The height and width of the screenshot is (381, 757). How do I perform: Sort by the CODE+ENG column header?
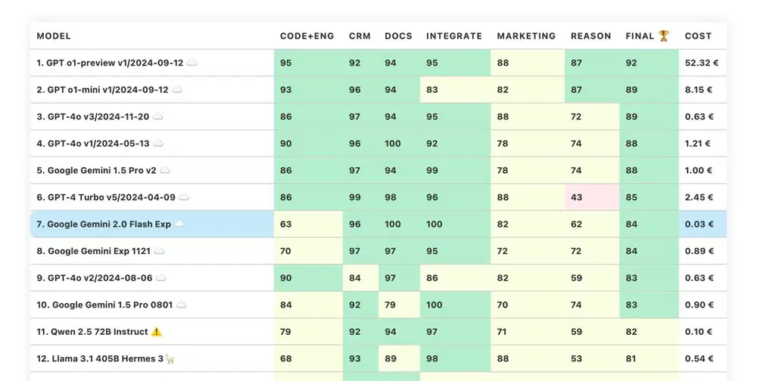(x=307, y=36)
